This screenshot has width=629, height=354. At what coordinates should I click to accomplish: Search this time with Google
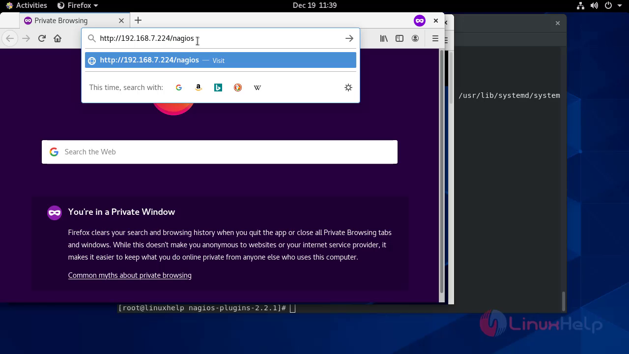pos(179,88)
